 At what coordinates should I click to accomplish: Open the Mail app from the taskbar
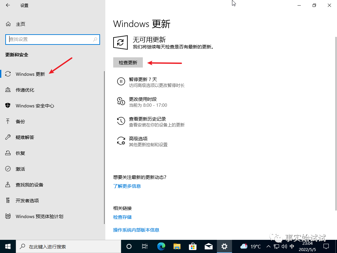click(x=208, y=246)
